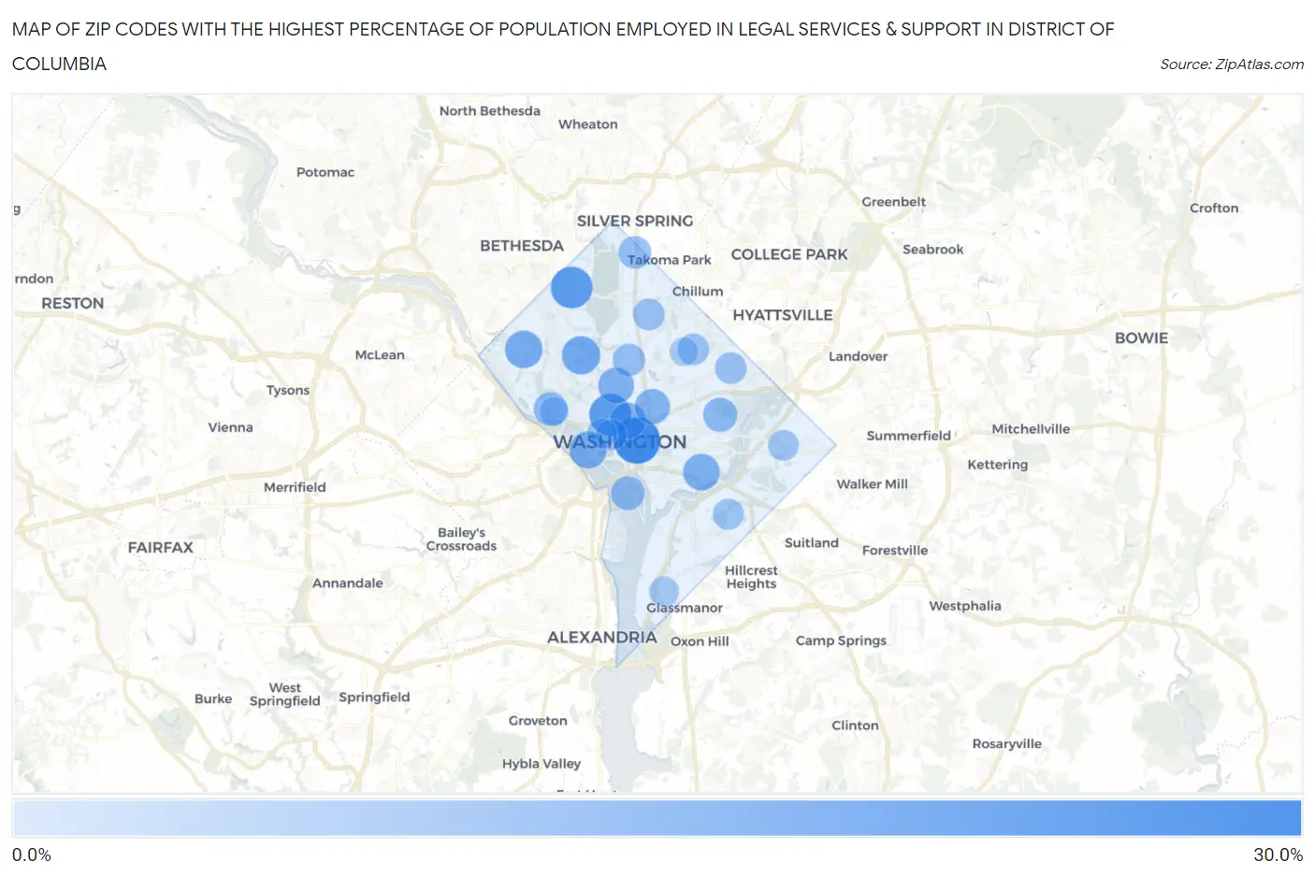Screen dimensions: 1315x876
Task: Click the Hybla Valley map label
Action: pyautogui.click(x=542, y=764)
